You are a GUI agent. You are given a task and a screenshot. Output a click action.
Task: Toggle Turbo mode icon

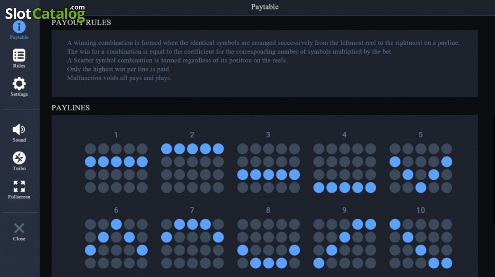pyautogui.click(x=19, y=158)
